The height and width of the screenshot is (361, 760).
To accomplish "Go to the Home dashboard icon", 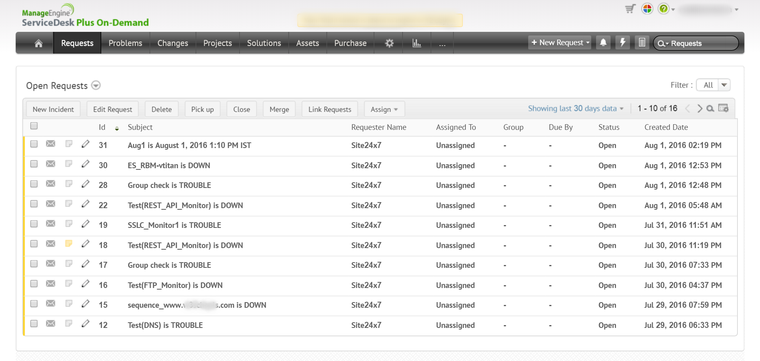I will pos(38,43).
